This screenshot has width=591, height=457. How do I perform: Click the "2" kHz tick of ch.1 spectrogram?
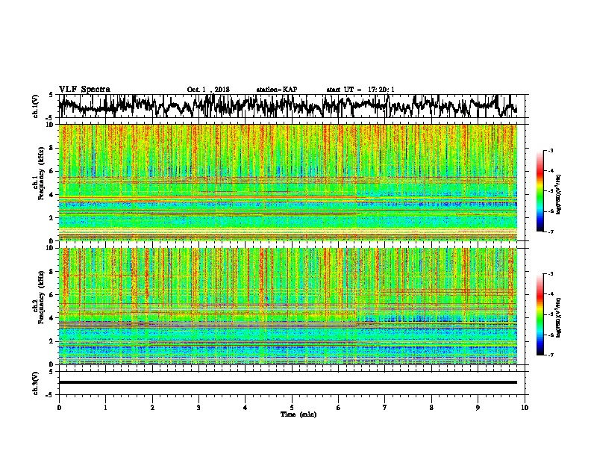53,218
